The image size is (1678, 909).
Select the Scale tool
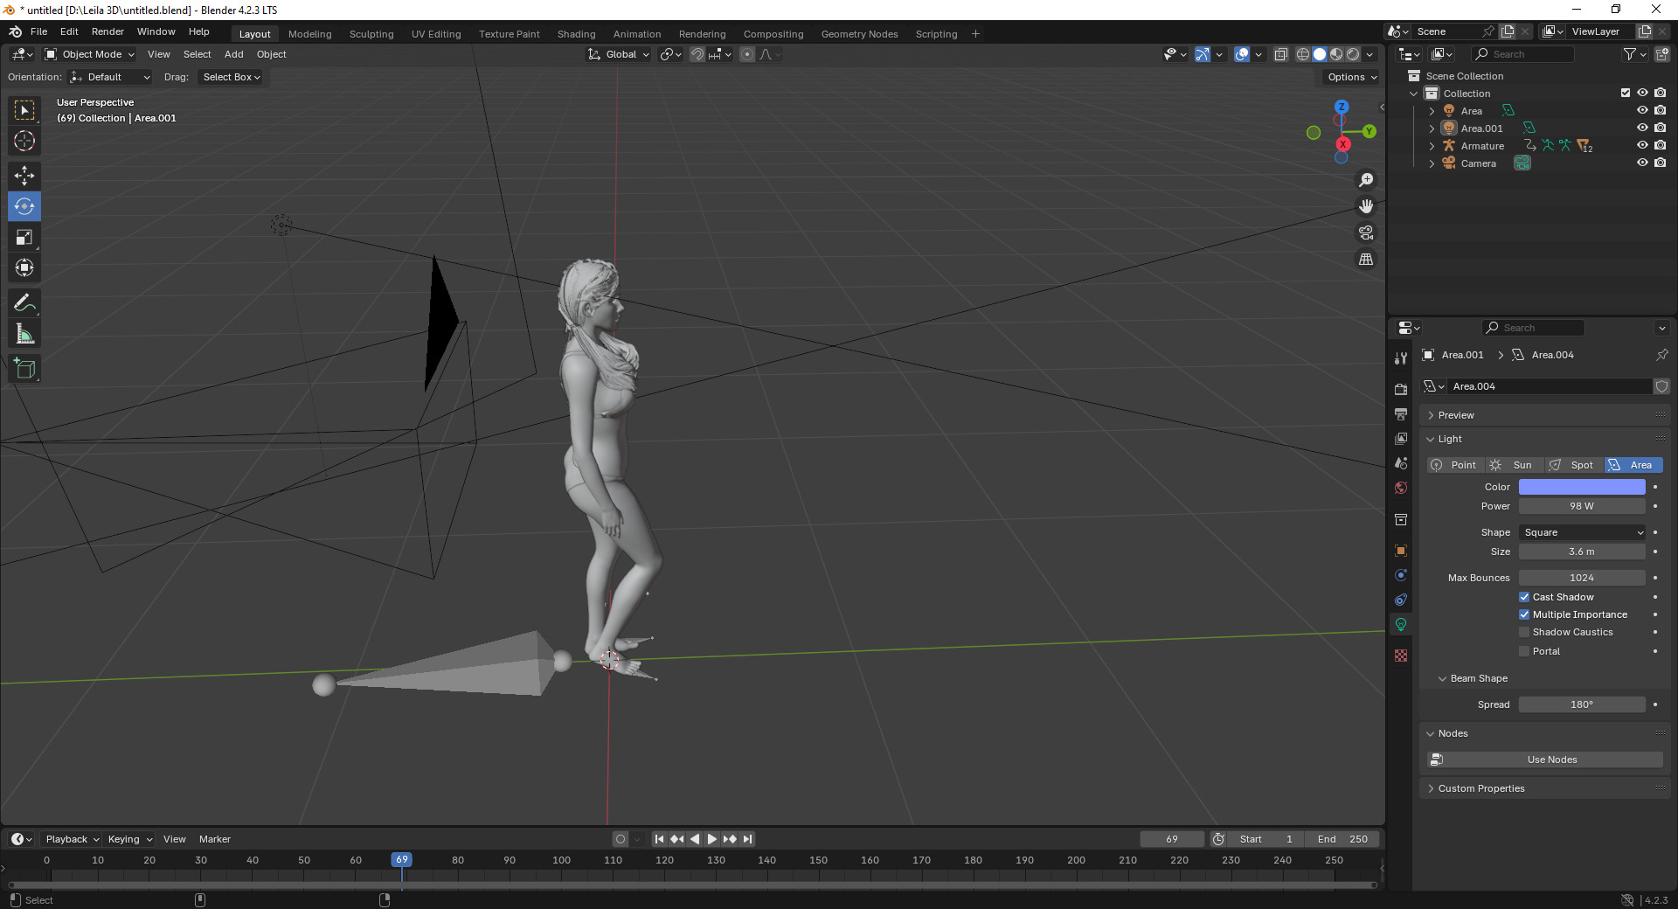[x=24, y=237]
